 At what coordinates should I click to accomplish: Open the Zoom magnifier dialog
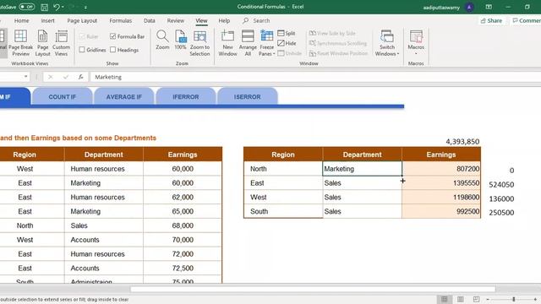pos(162,40)
